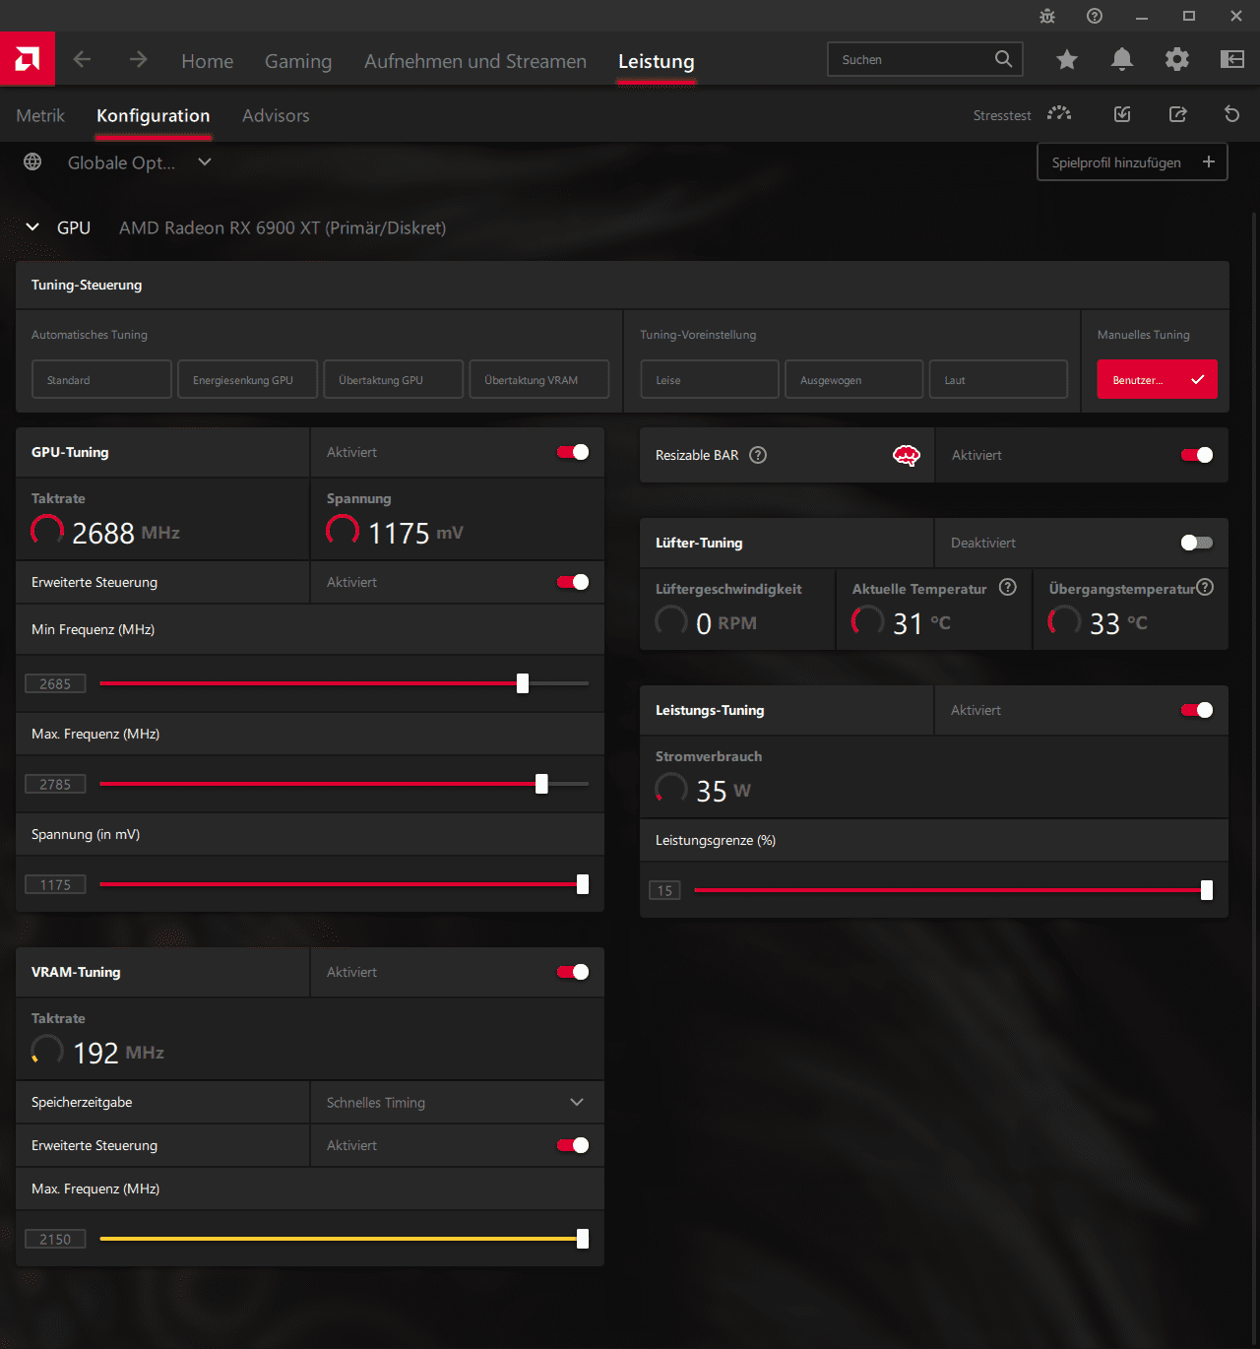
Task: Click the load profile icon
Action: pos(1122,114)
